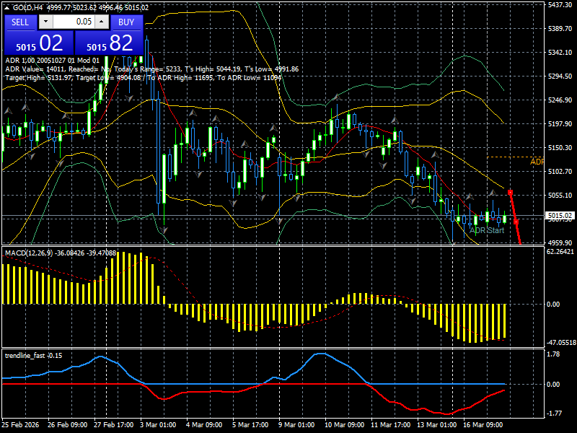Click the 5055.10 price axis label
577x433 pixels.
pyautogui.click(x=560, y=195)
